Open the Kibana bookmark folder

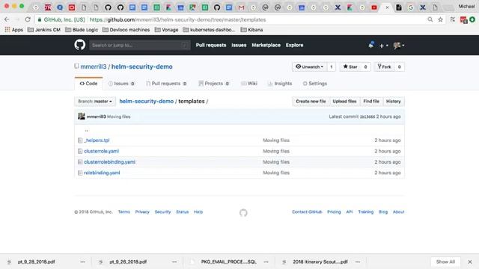click(x=251, y=30)
